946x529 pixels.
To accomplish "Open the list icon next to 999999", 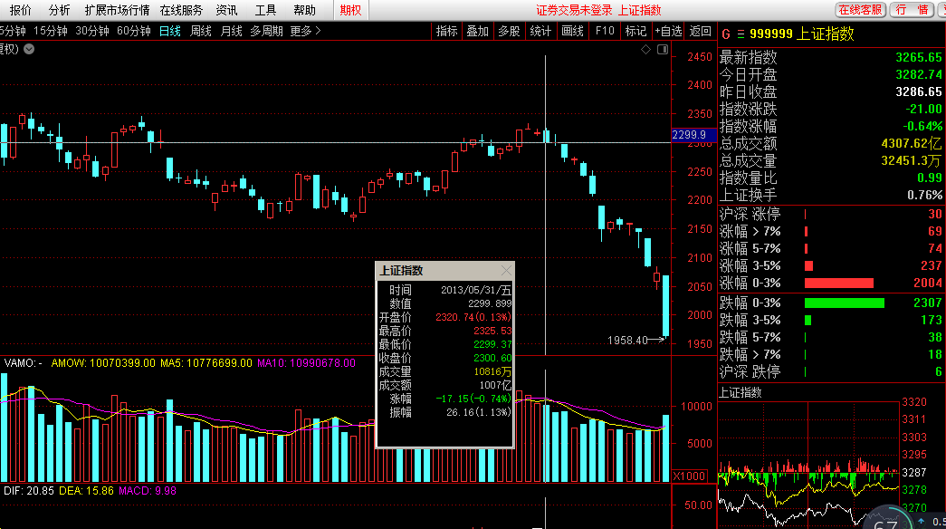I will [739, 34].
